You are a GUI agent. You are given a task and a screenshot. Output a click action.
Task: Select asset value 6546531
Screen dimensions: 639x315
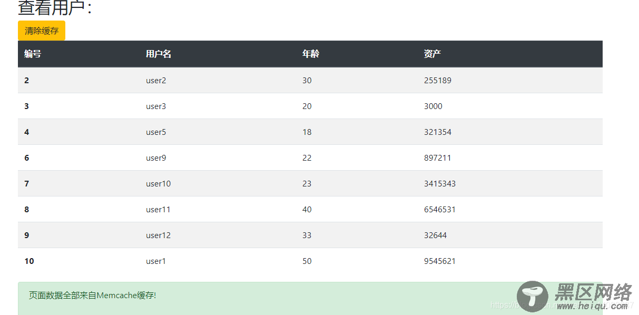(440, 210)
